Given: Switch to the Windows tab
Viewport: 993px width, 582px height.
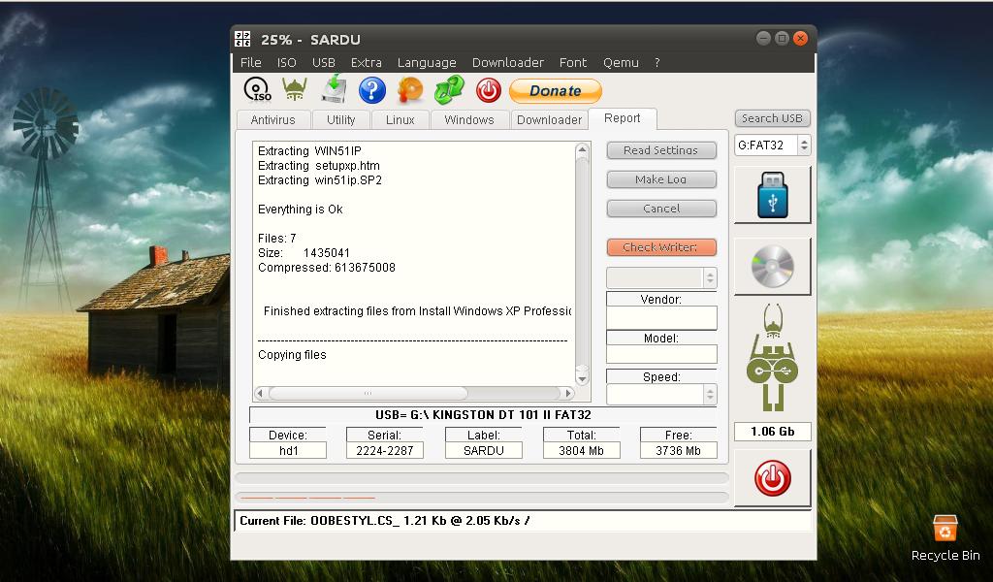Looking at the screenshot, I should pyautogui.click(x=469, y=119).
